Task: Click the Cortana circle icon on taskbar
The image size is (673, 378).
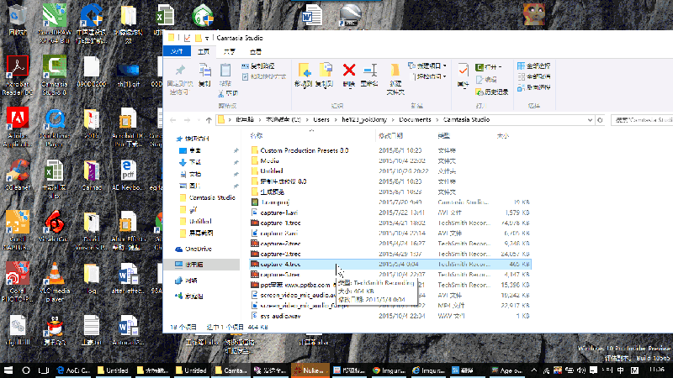Action: point(26,370)
